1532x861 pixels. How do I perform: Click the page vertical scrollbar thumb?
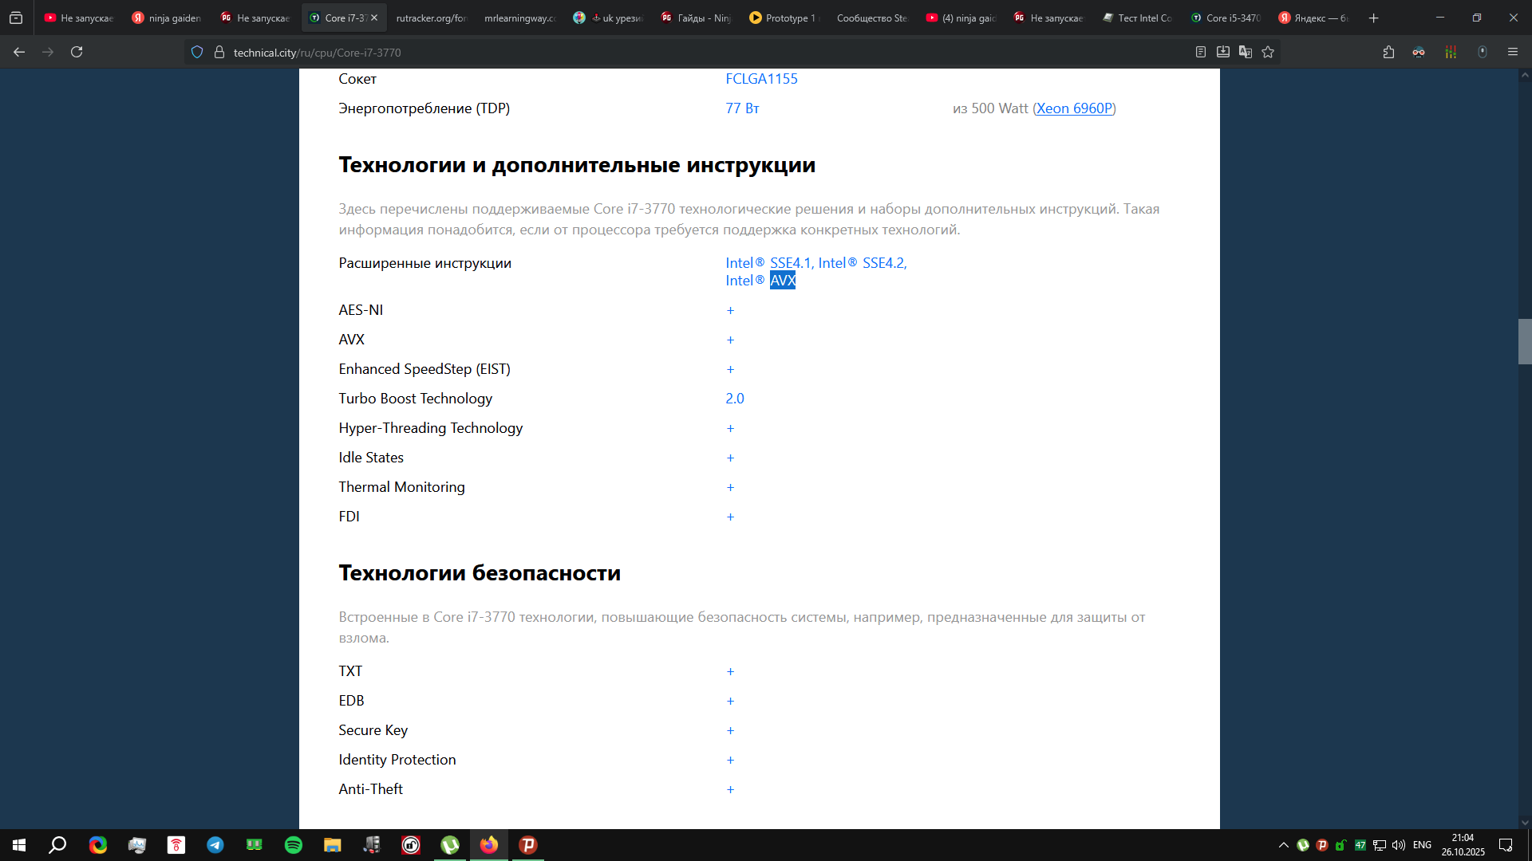(1524, 341)
